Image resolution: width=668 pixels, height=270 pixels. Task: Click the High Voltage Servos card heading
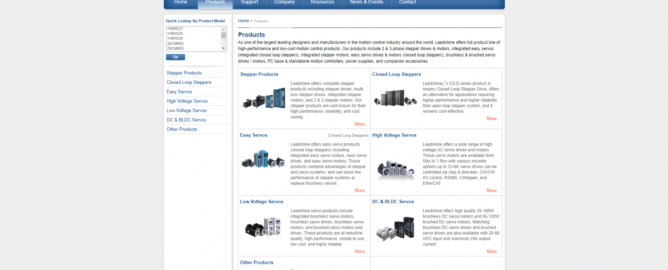click(x=395, y=135)
